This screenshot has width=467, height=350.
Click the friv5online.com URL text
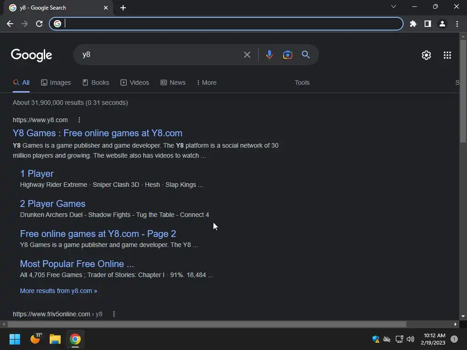point(57,314)
